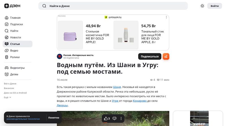Image resolution: width=226 pixels, height=126 pixels.
Task: Click the orange icon next to Подписаться
Action: [166, 56]
